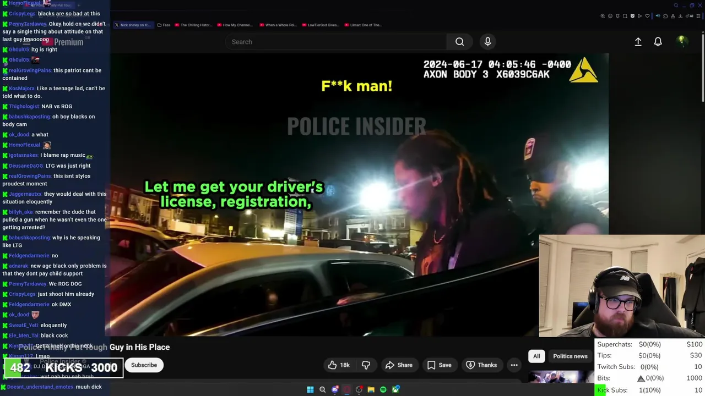Click the 'Superchats:' goal row

tap(650, 344)
